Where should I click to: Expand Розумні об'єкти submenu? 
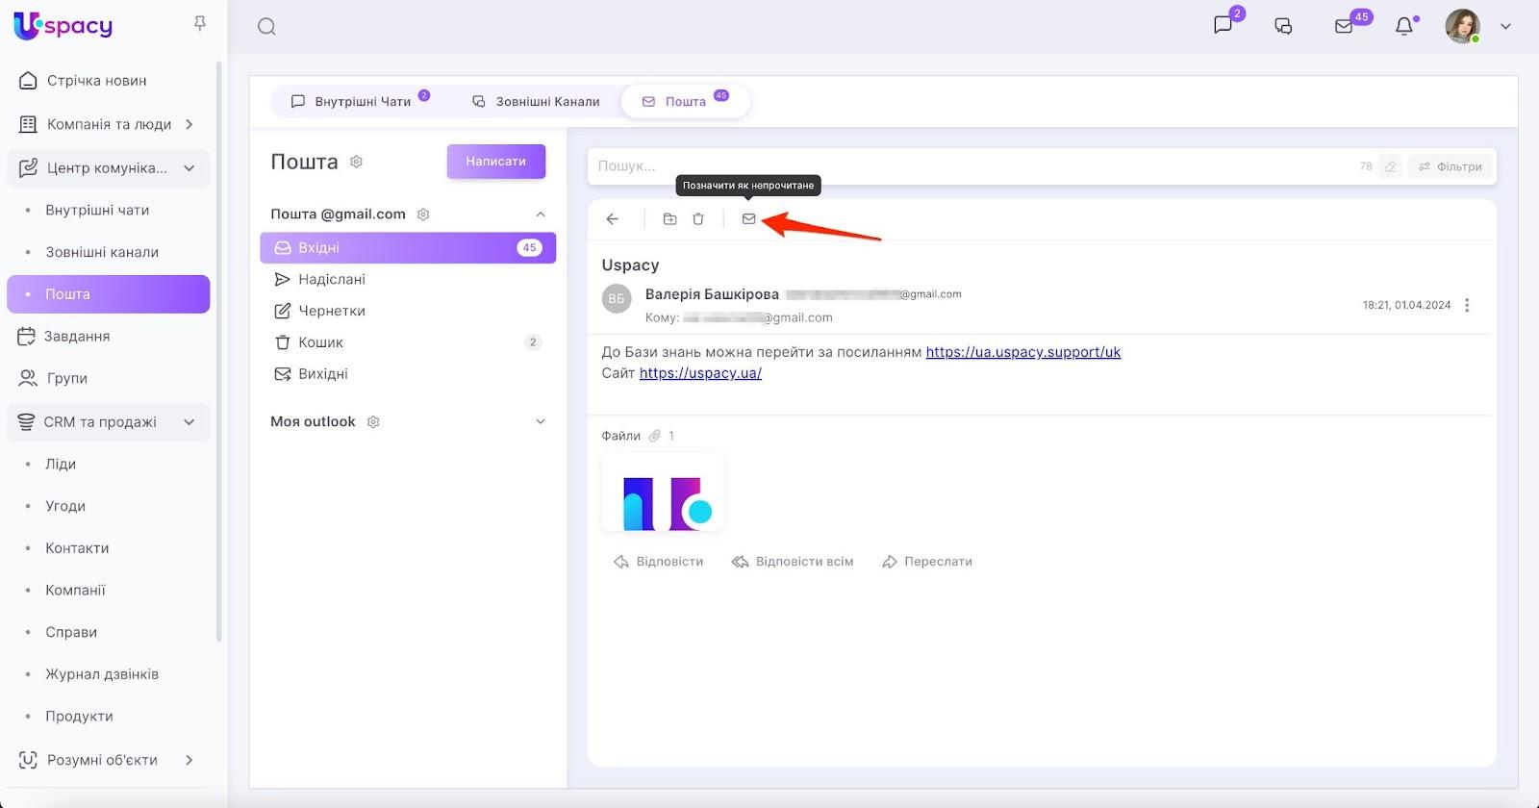[x=189, y=760]
